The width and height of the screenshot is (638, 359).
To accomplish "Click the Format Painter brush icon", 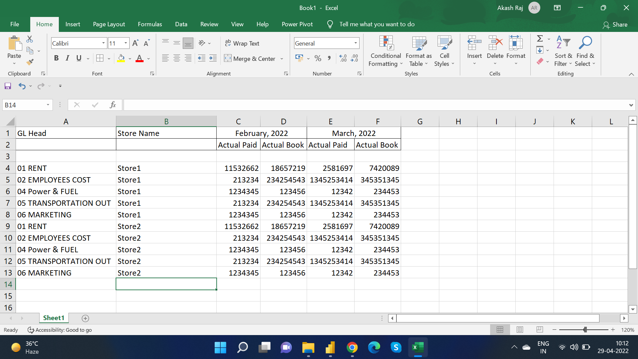I will coord(30,62).
